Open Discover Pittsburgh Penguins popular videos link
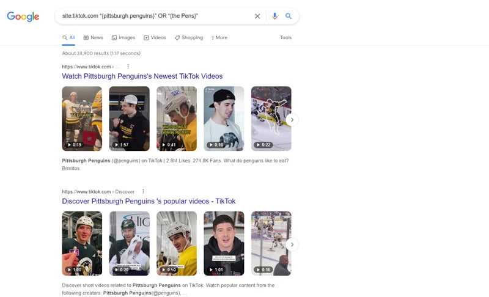The height and width of the screenshot is (297, 489). coord(149,201)
